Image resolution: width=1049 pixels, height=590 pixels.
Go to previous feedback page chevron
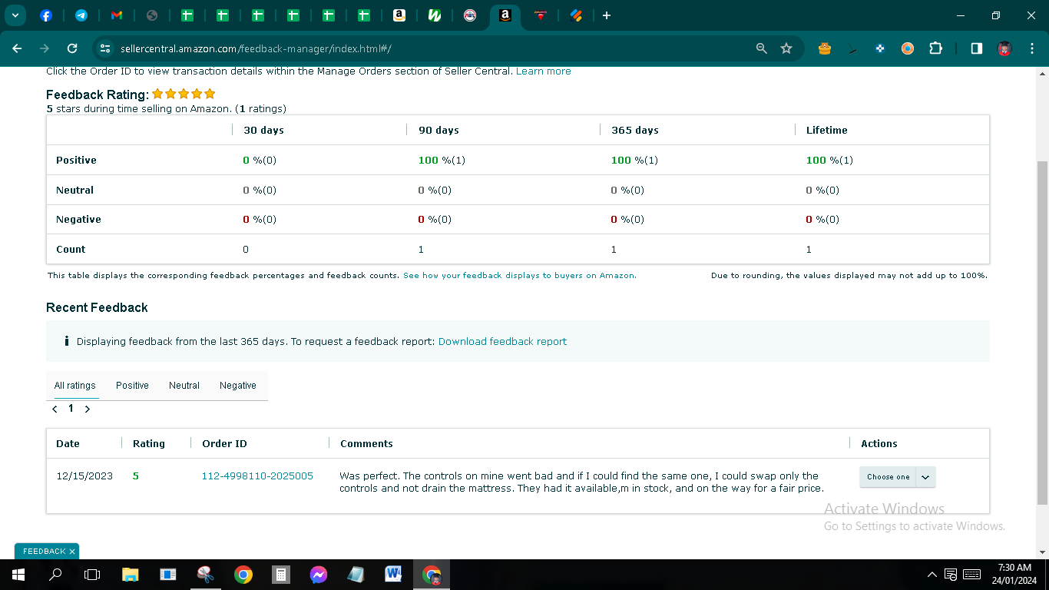point(55,409)
